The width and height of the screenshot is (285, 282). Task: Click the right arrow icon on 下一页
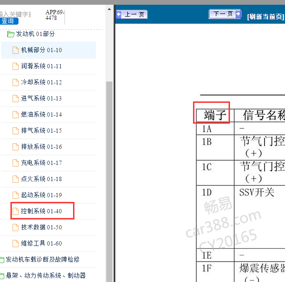[238, 14]
